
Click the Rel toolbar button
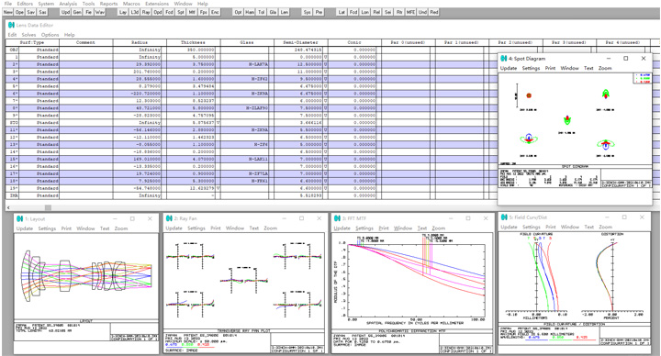point(376,12)
